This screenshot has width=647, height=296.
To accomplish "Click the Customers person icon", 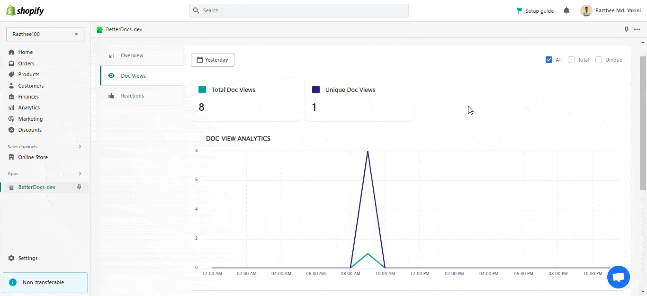I will 11,86.
